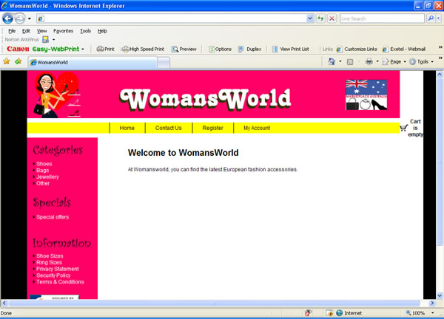Open the Easy-WebPrint dropdown menu
Screen dimensions: 444x319
click(83, 49)
